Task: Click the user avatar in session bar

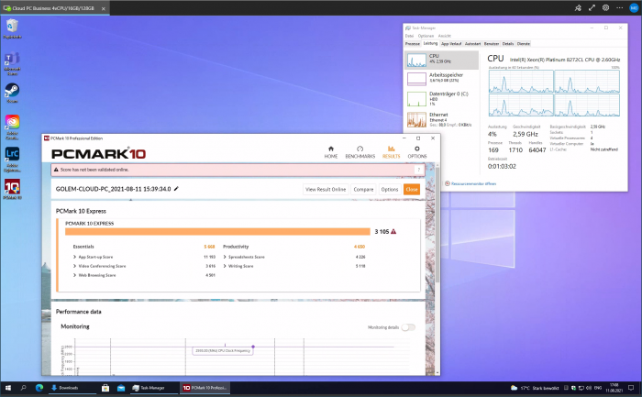Action: point(634,7)
